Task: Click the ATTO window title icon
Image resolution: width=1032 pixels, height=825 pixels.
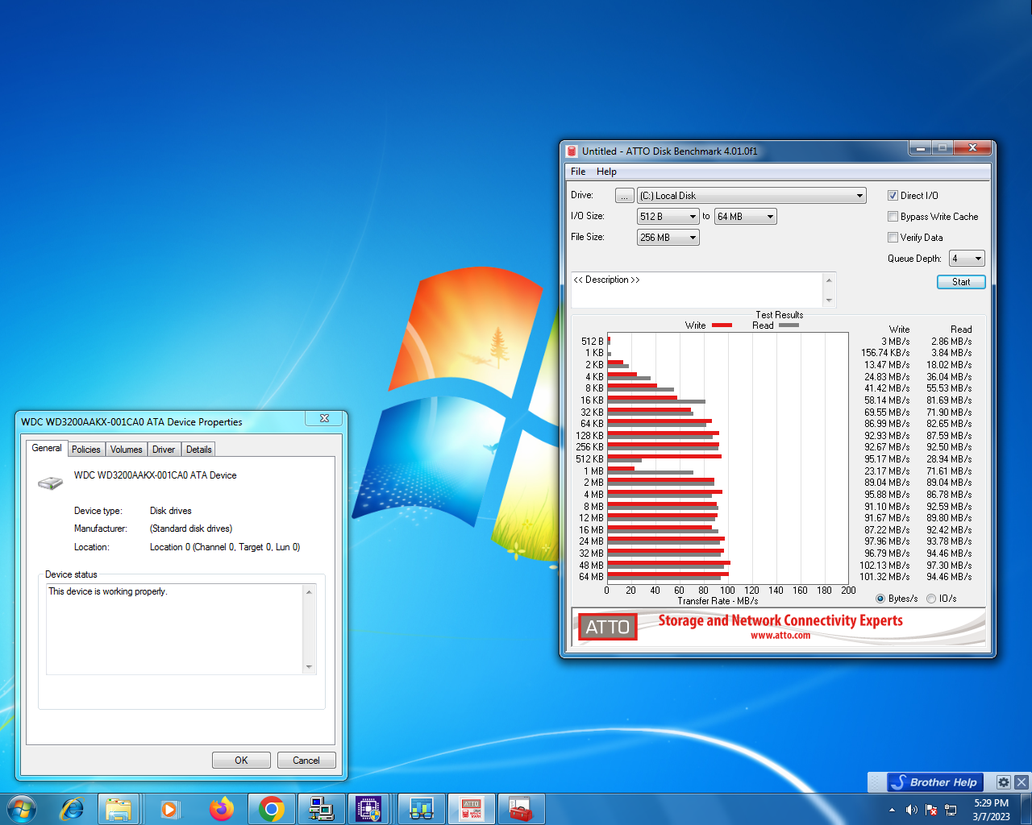Action: coord(572,151)
